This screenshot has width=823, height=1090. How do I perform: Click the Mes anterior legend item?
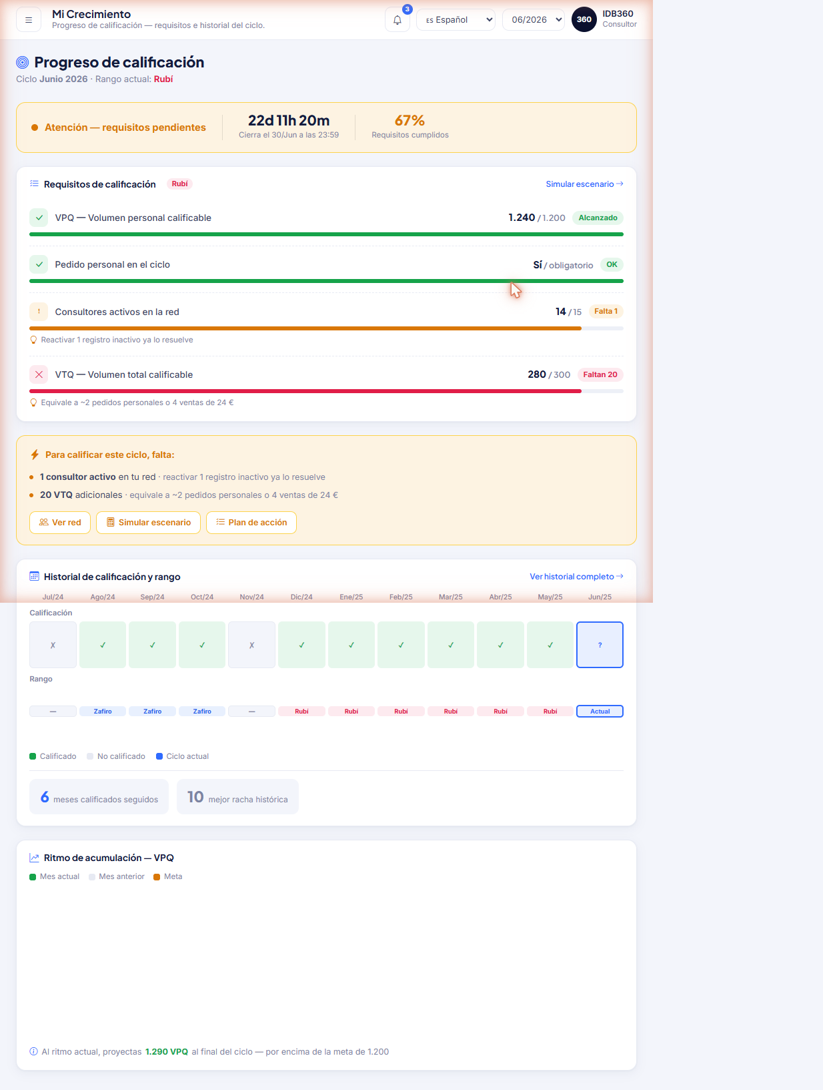pyautogui.click(x=117, y=876)
